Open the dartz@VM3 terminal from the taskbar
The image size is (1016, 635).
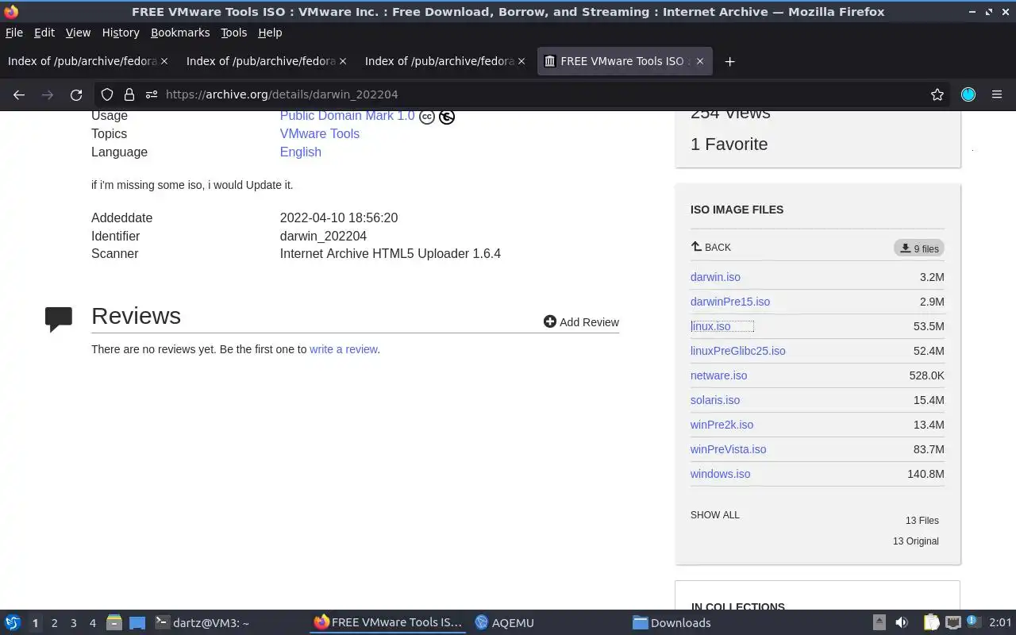pos(202,623)
